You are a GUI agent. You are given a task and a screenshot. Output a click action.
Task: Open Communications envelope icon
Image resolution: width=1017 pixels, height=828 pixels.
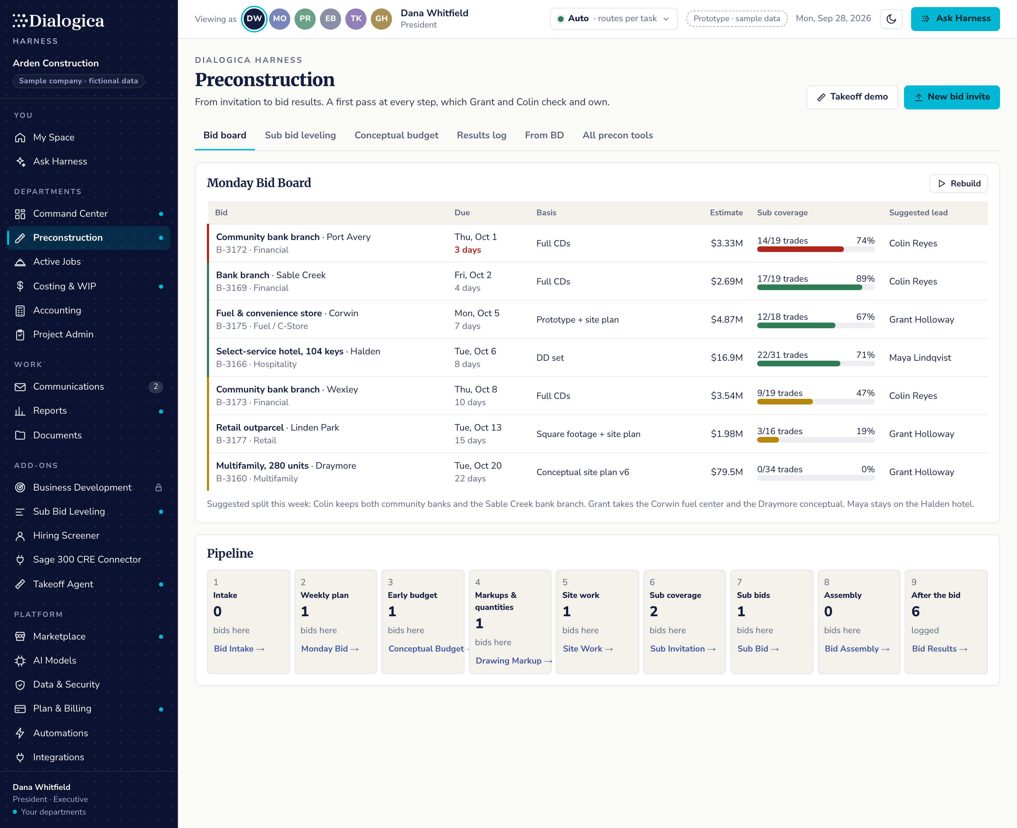(20, 387)
